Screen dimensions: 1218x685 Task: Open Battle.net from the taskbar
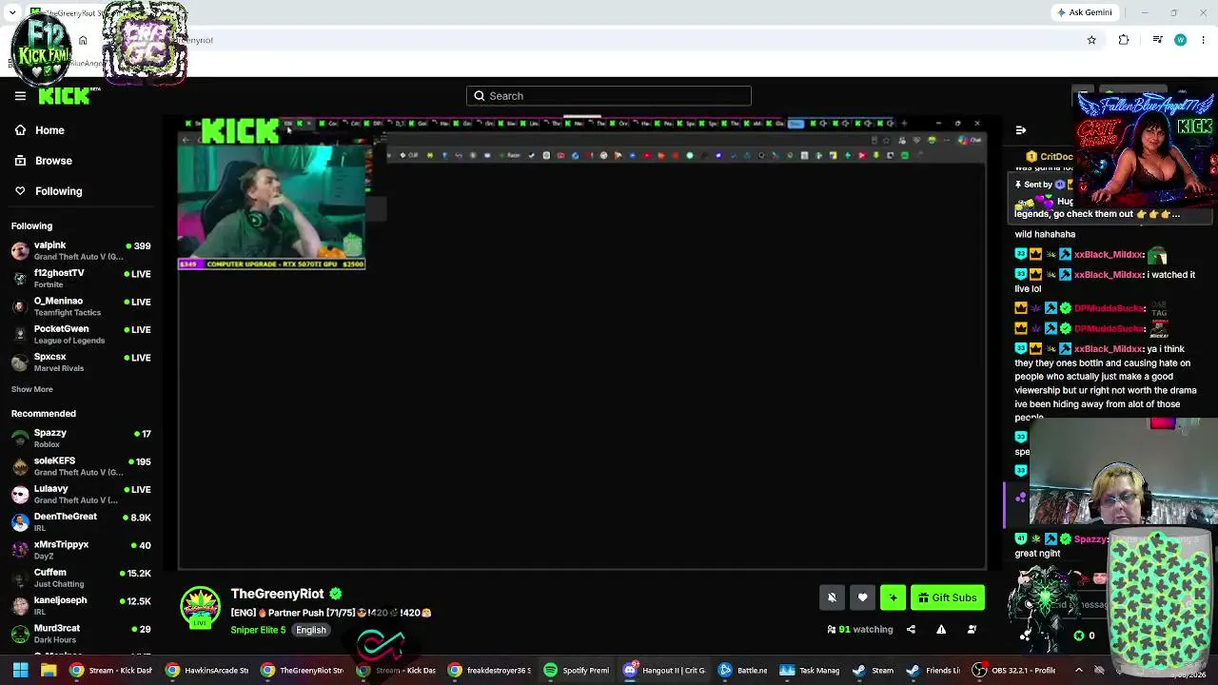tap(743, 670)
